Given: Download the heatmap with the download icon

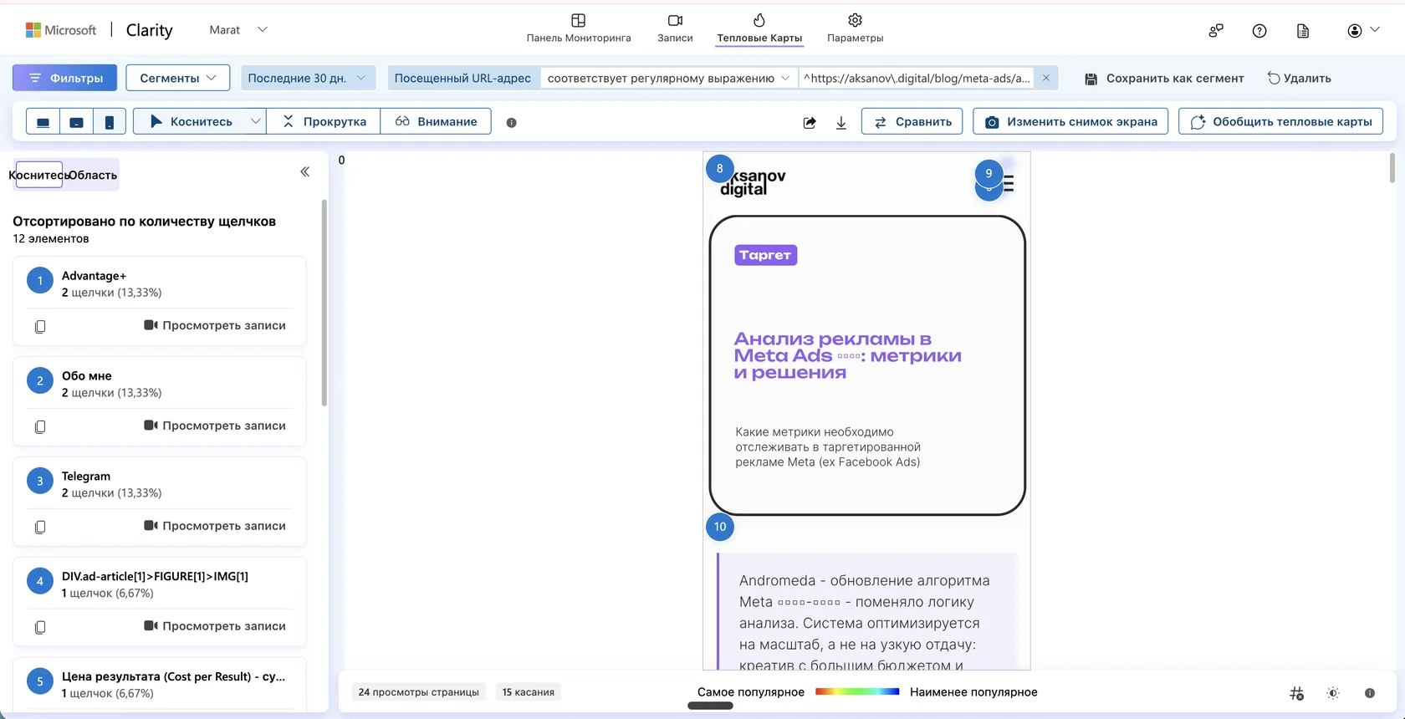Looking at the screenshot, I should pyautogui.click(x=841, y=122).
